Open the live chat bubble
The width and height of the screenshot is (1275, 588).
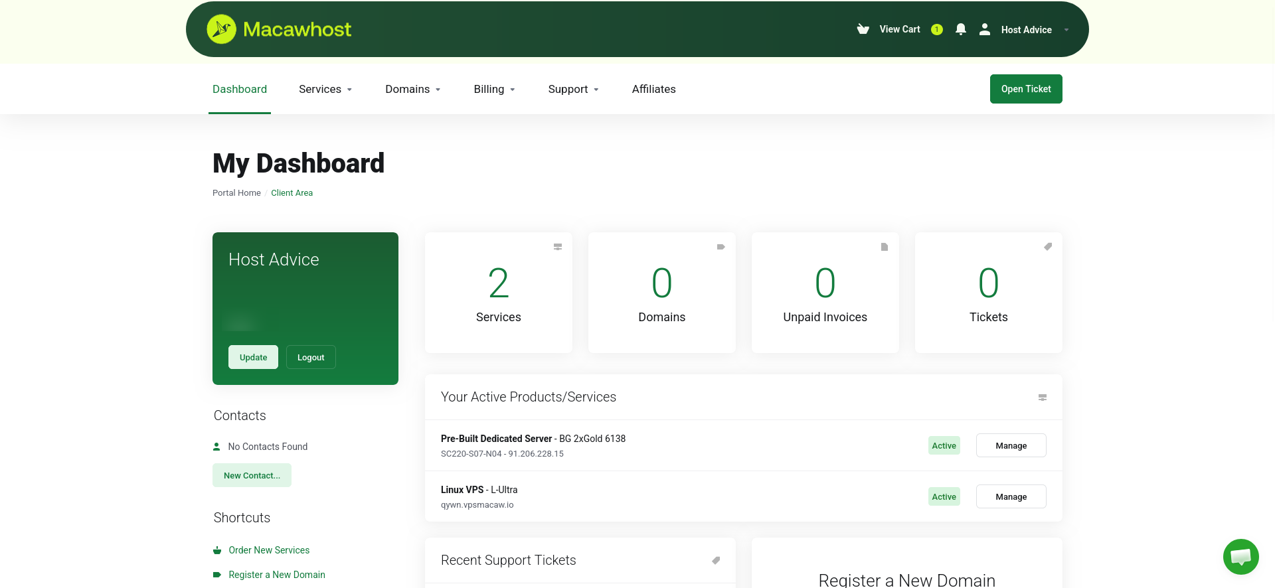tap(1241, 557)
